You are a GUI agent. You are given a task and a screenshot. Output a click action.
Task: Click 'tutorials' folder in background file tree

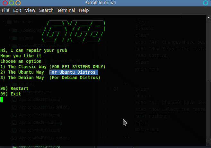[x=27, y=84]
